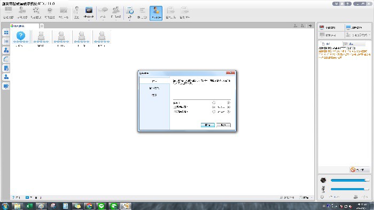This screenshot has width=374, height=210.
Task: Click the plus button next to the class tab
Action: pyautogui.click(x=42, y=26)
